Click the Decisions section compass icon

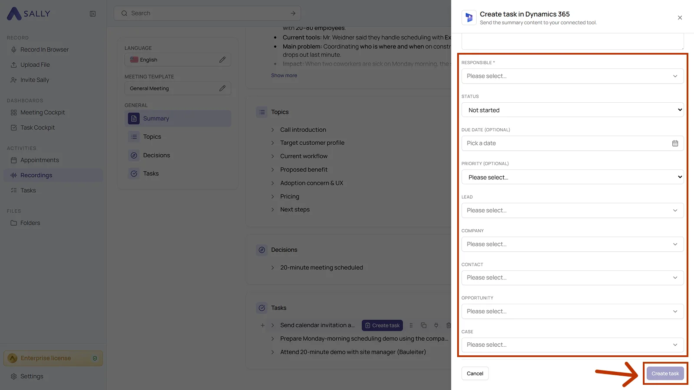262,250
